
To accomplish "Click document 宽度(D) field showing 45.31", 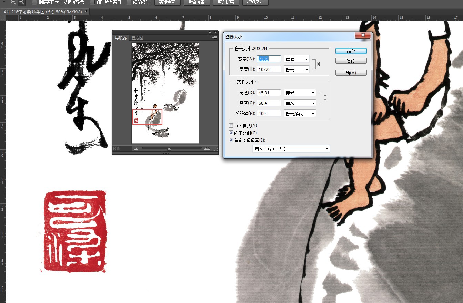I will tap(269, 93).
